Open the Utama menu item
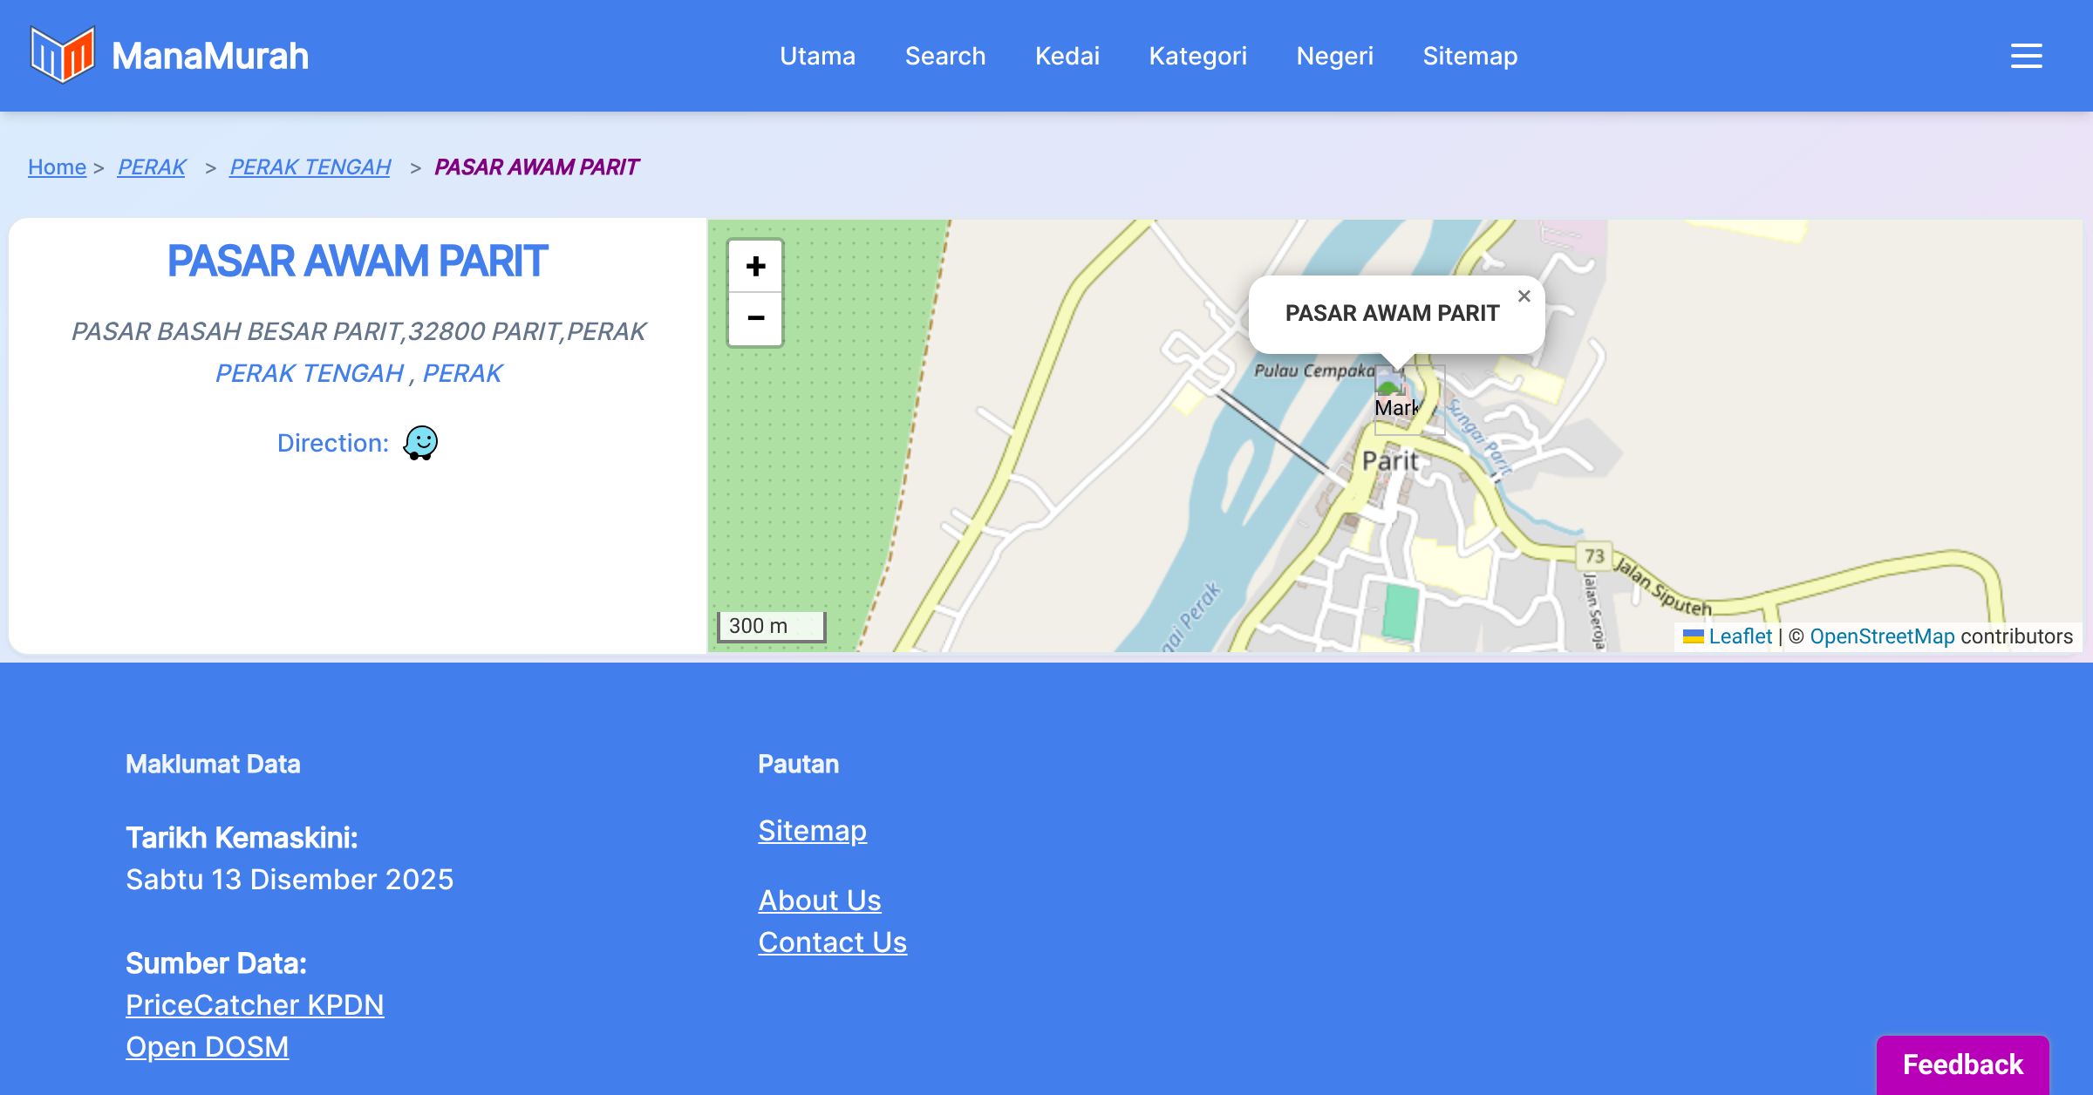Screen dimensions: 2093x1095 coord(817,56)
